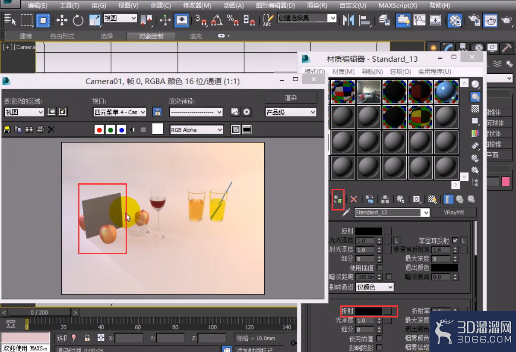Toggle the Spinner Snap icon
The height and width of the screenshot is (352, 516).
249,20
